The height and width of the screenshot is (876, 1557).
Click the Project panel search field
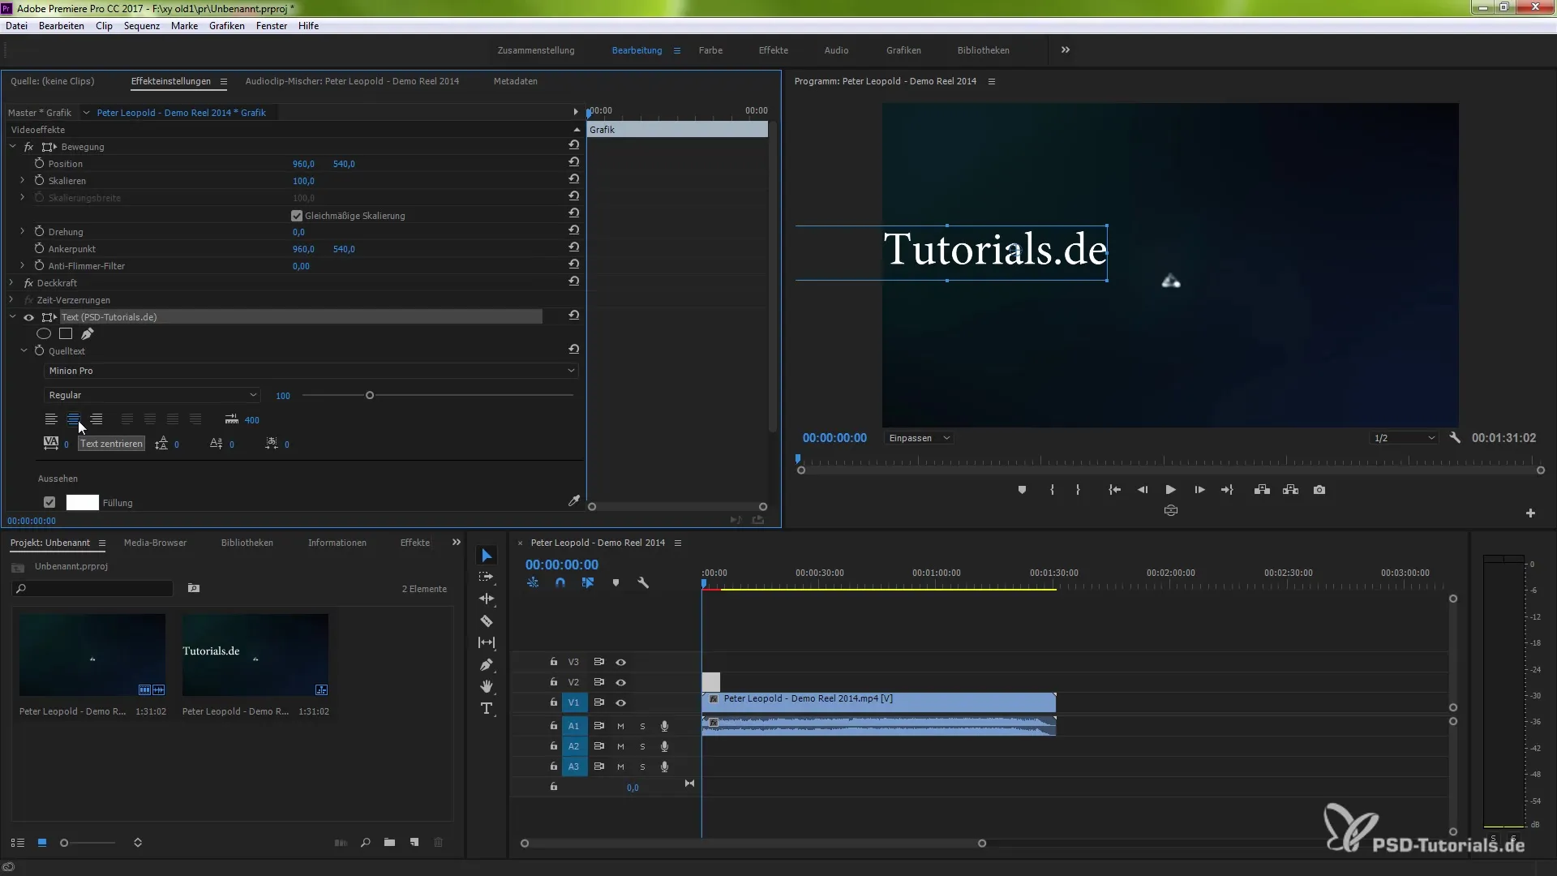93,588
